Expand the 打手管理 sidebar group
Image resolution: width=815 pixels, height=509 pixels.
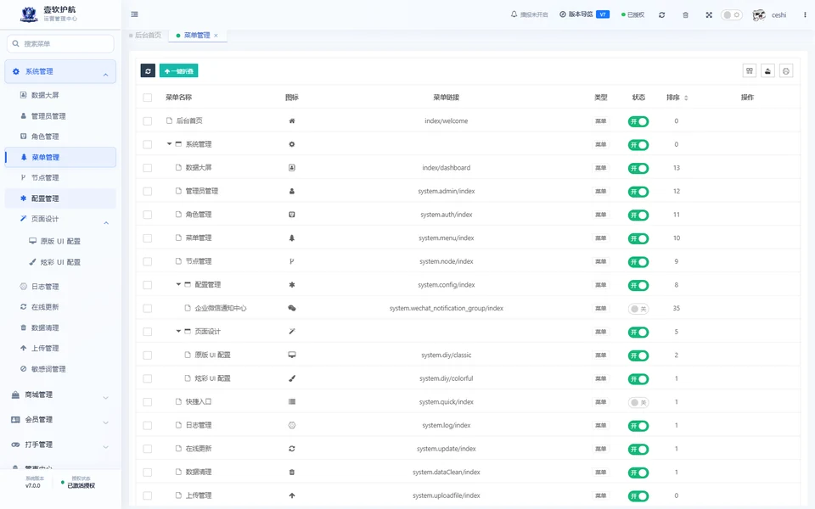60,445
